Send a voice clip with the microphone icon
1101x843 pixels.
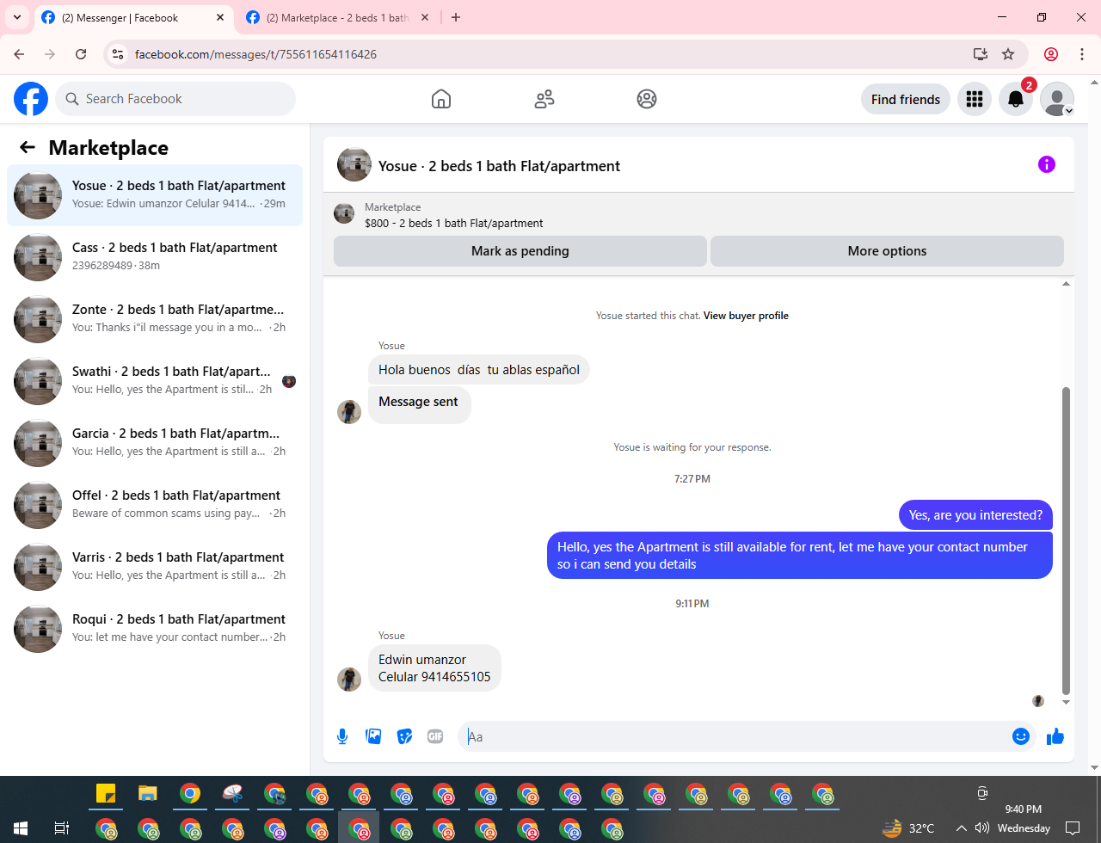(342, 736)
